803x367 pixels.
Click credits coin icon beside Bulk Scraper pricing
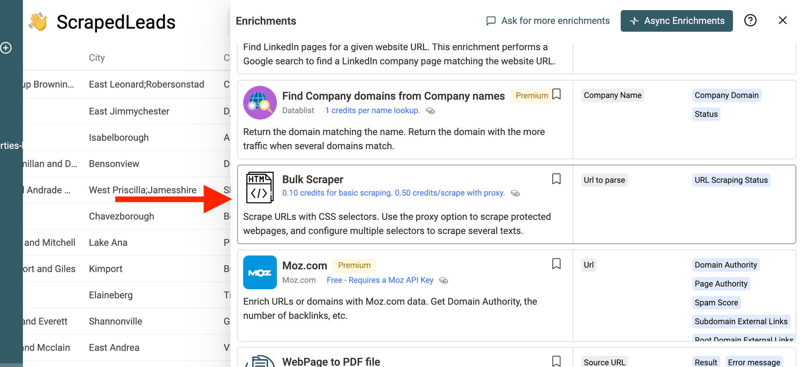515,194
